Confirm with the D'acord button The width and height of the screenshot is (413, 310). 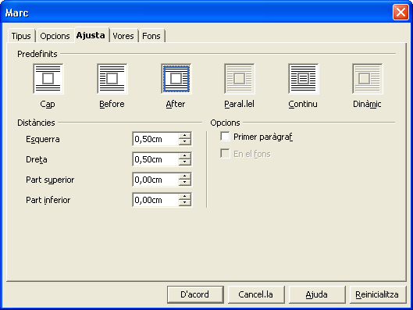(x=195, y=294)
